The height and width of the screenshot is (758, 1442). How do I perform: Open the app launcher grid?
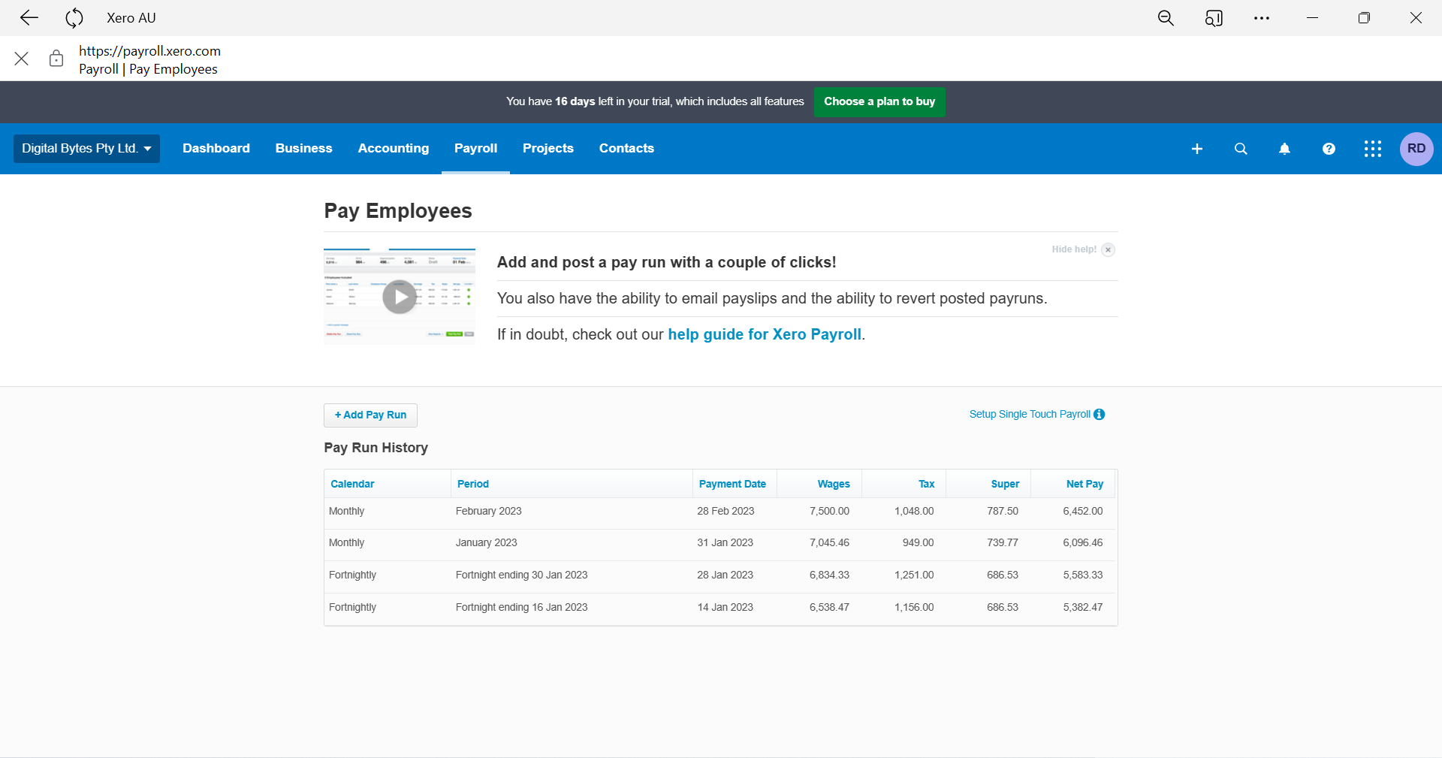coord(1373,149)
